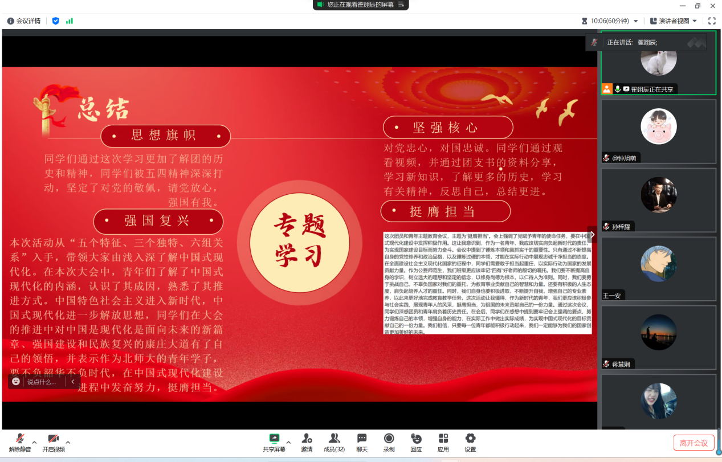722x462 pixels.
Task: Click the 离开会议 button
Action: click(694, 443)
